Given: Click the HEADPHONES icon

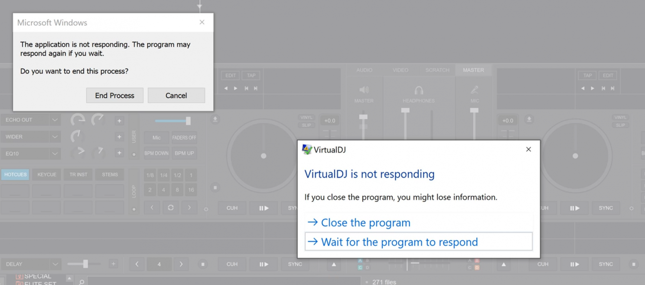Looking at the screenshot, I should (x=419, y=90).
